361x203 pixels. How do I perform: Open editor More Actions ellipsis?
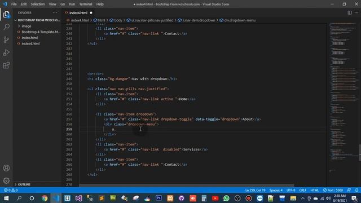pyautogui.click(x=356, y=12)
